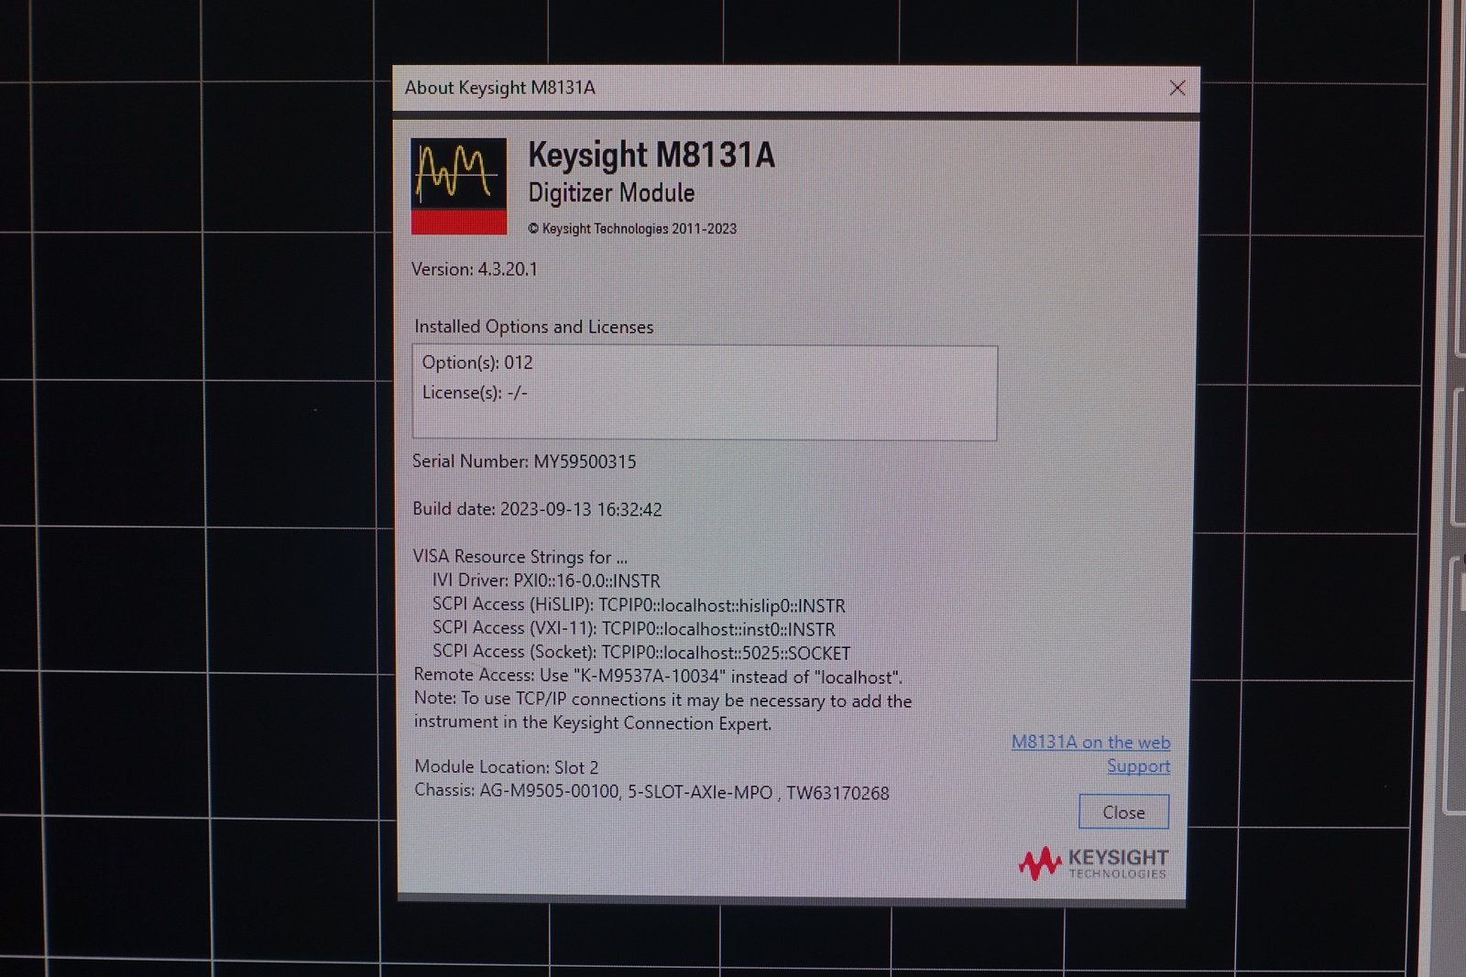
Task: Click the Installed Options and Licenses heading
Action: point(533,327)
